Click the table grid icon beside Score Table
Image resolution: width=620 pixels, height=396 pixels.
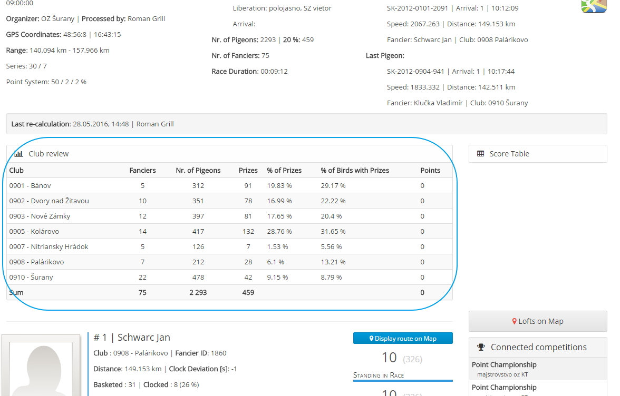[x=480, y=154]
